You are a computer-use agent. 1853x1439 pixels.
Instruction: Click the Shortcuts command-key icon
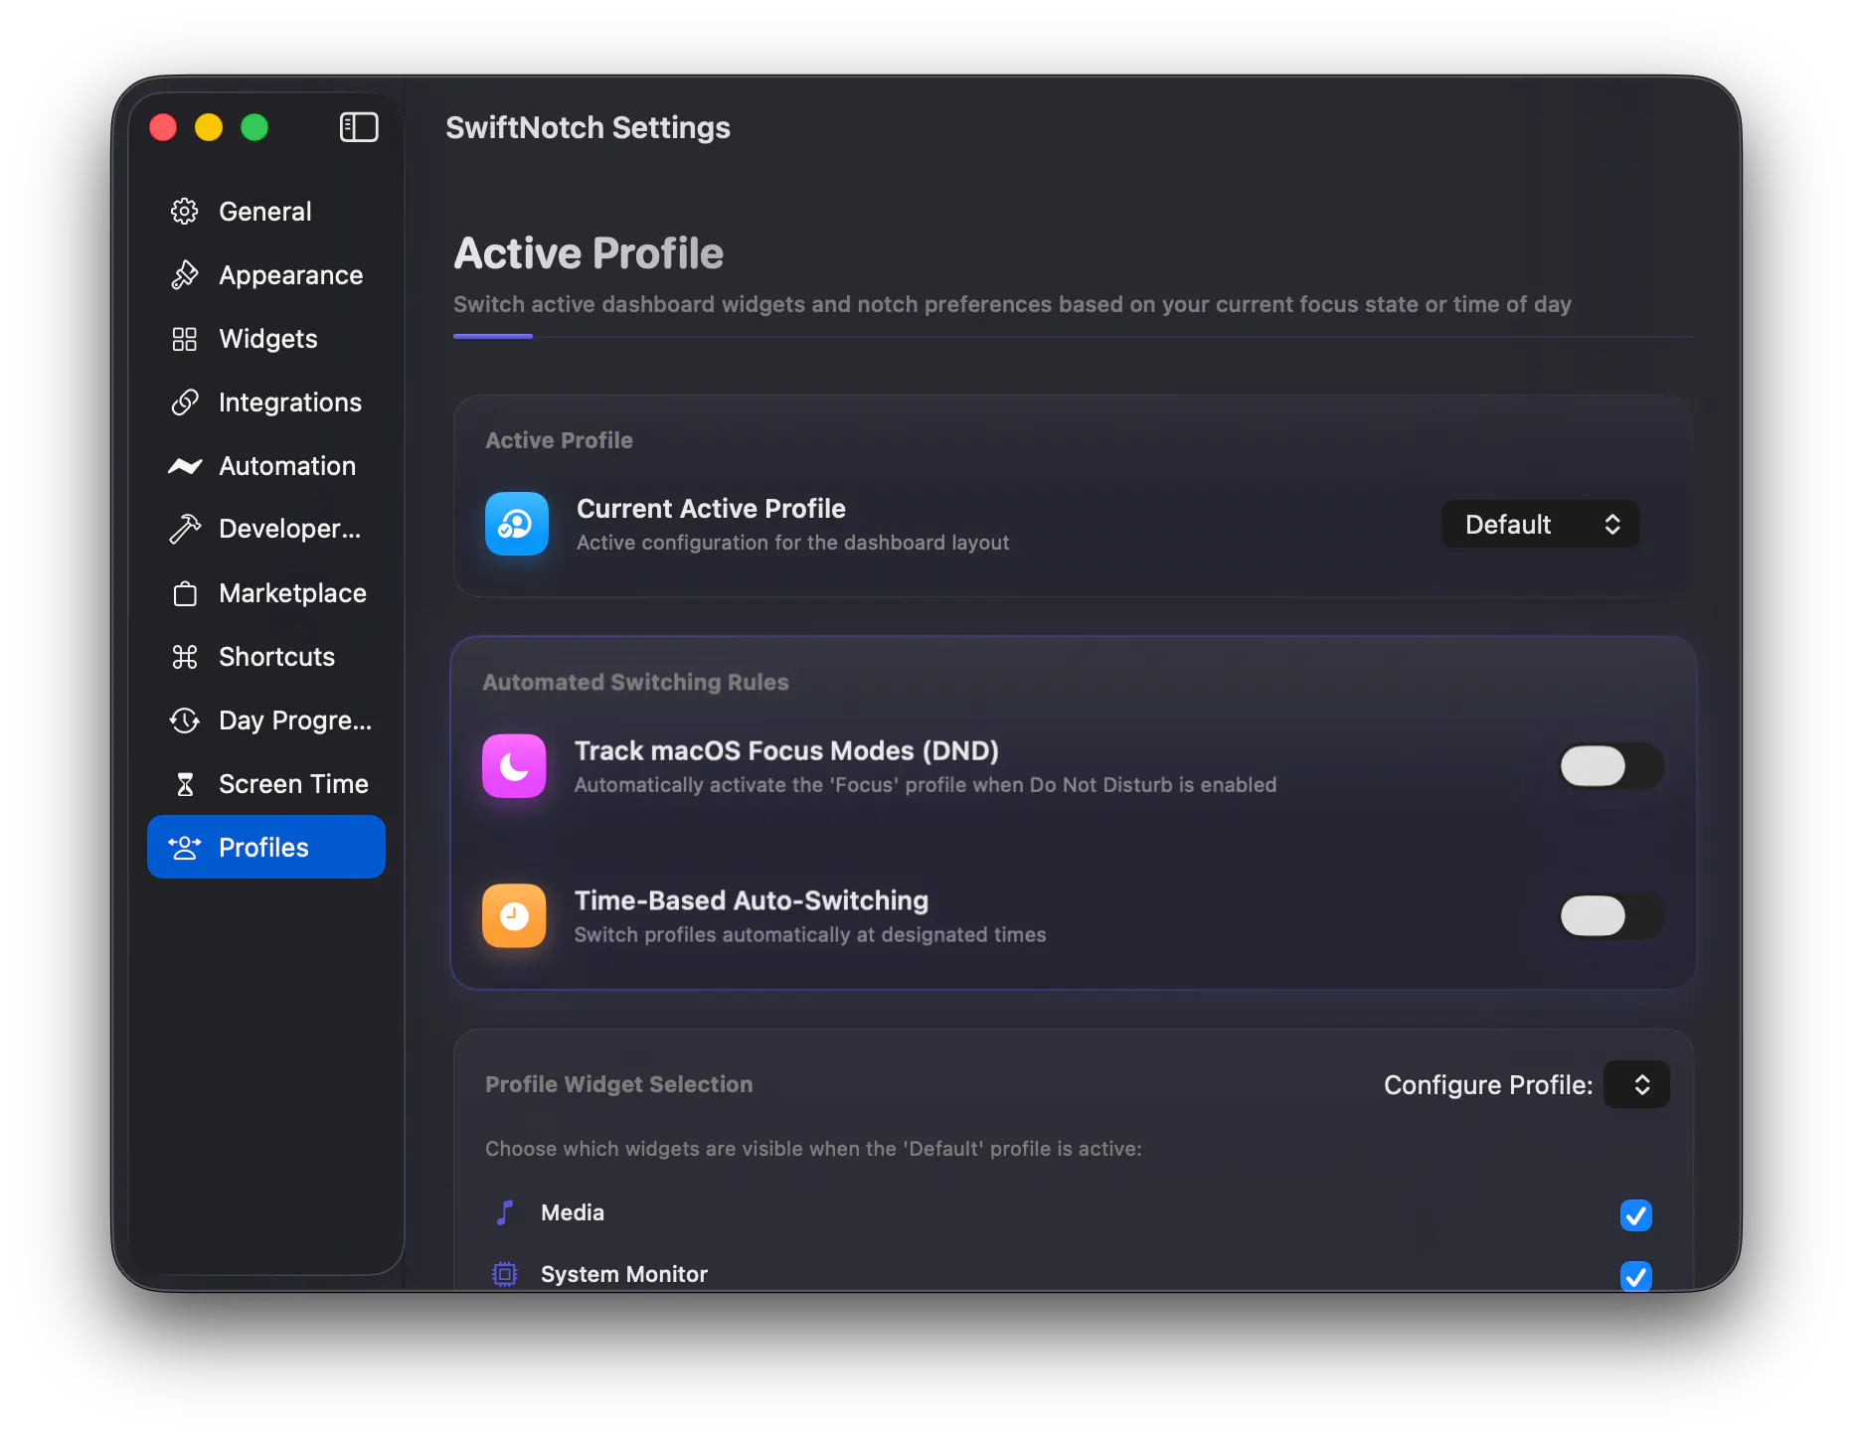coord(185,657)
